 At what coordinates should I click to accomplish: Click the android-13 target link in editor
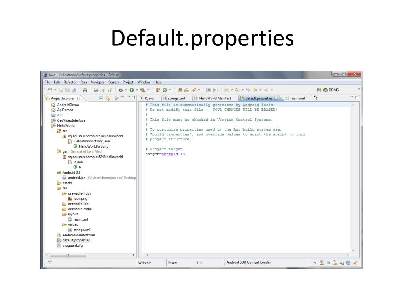[x=173, y=154]
